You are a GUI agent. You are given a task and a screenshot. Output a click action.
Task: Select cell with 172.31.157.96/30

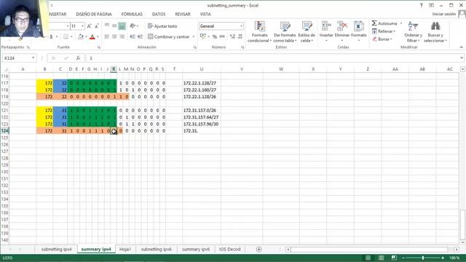(x=202, y=124)
